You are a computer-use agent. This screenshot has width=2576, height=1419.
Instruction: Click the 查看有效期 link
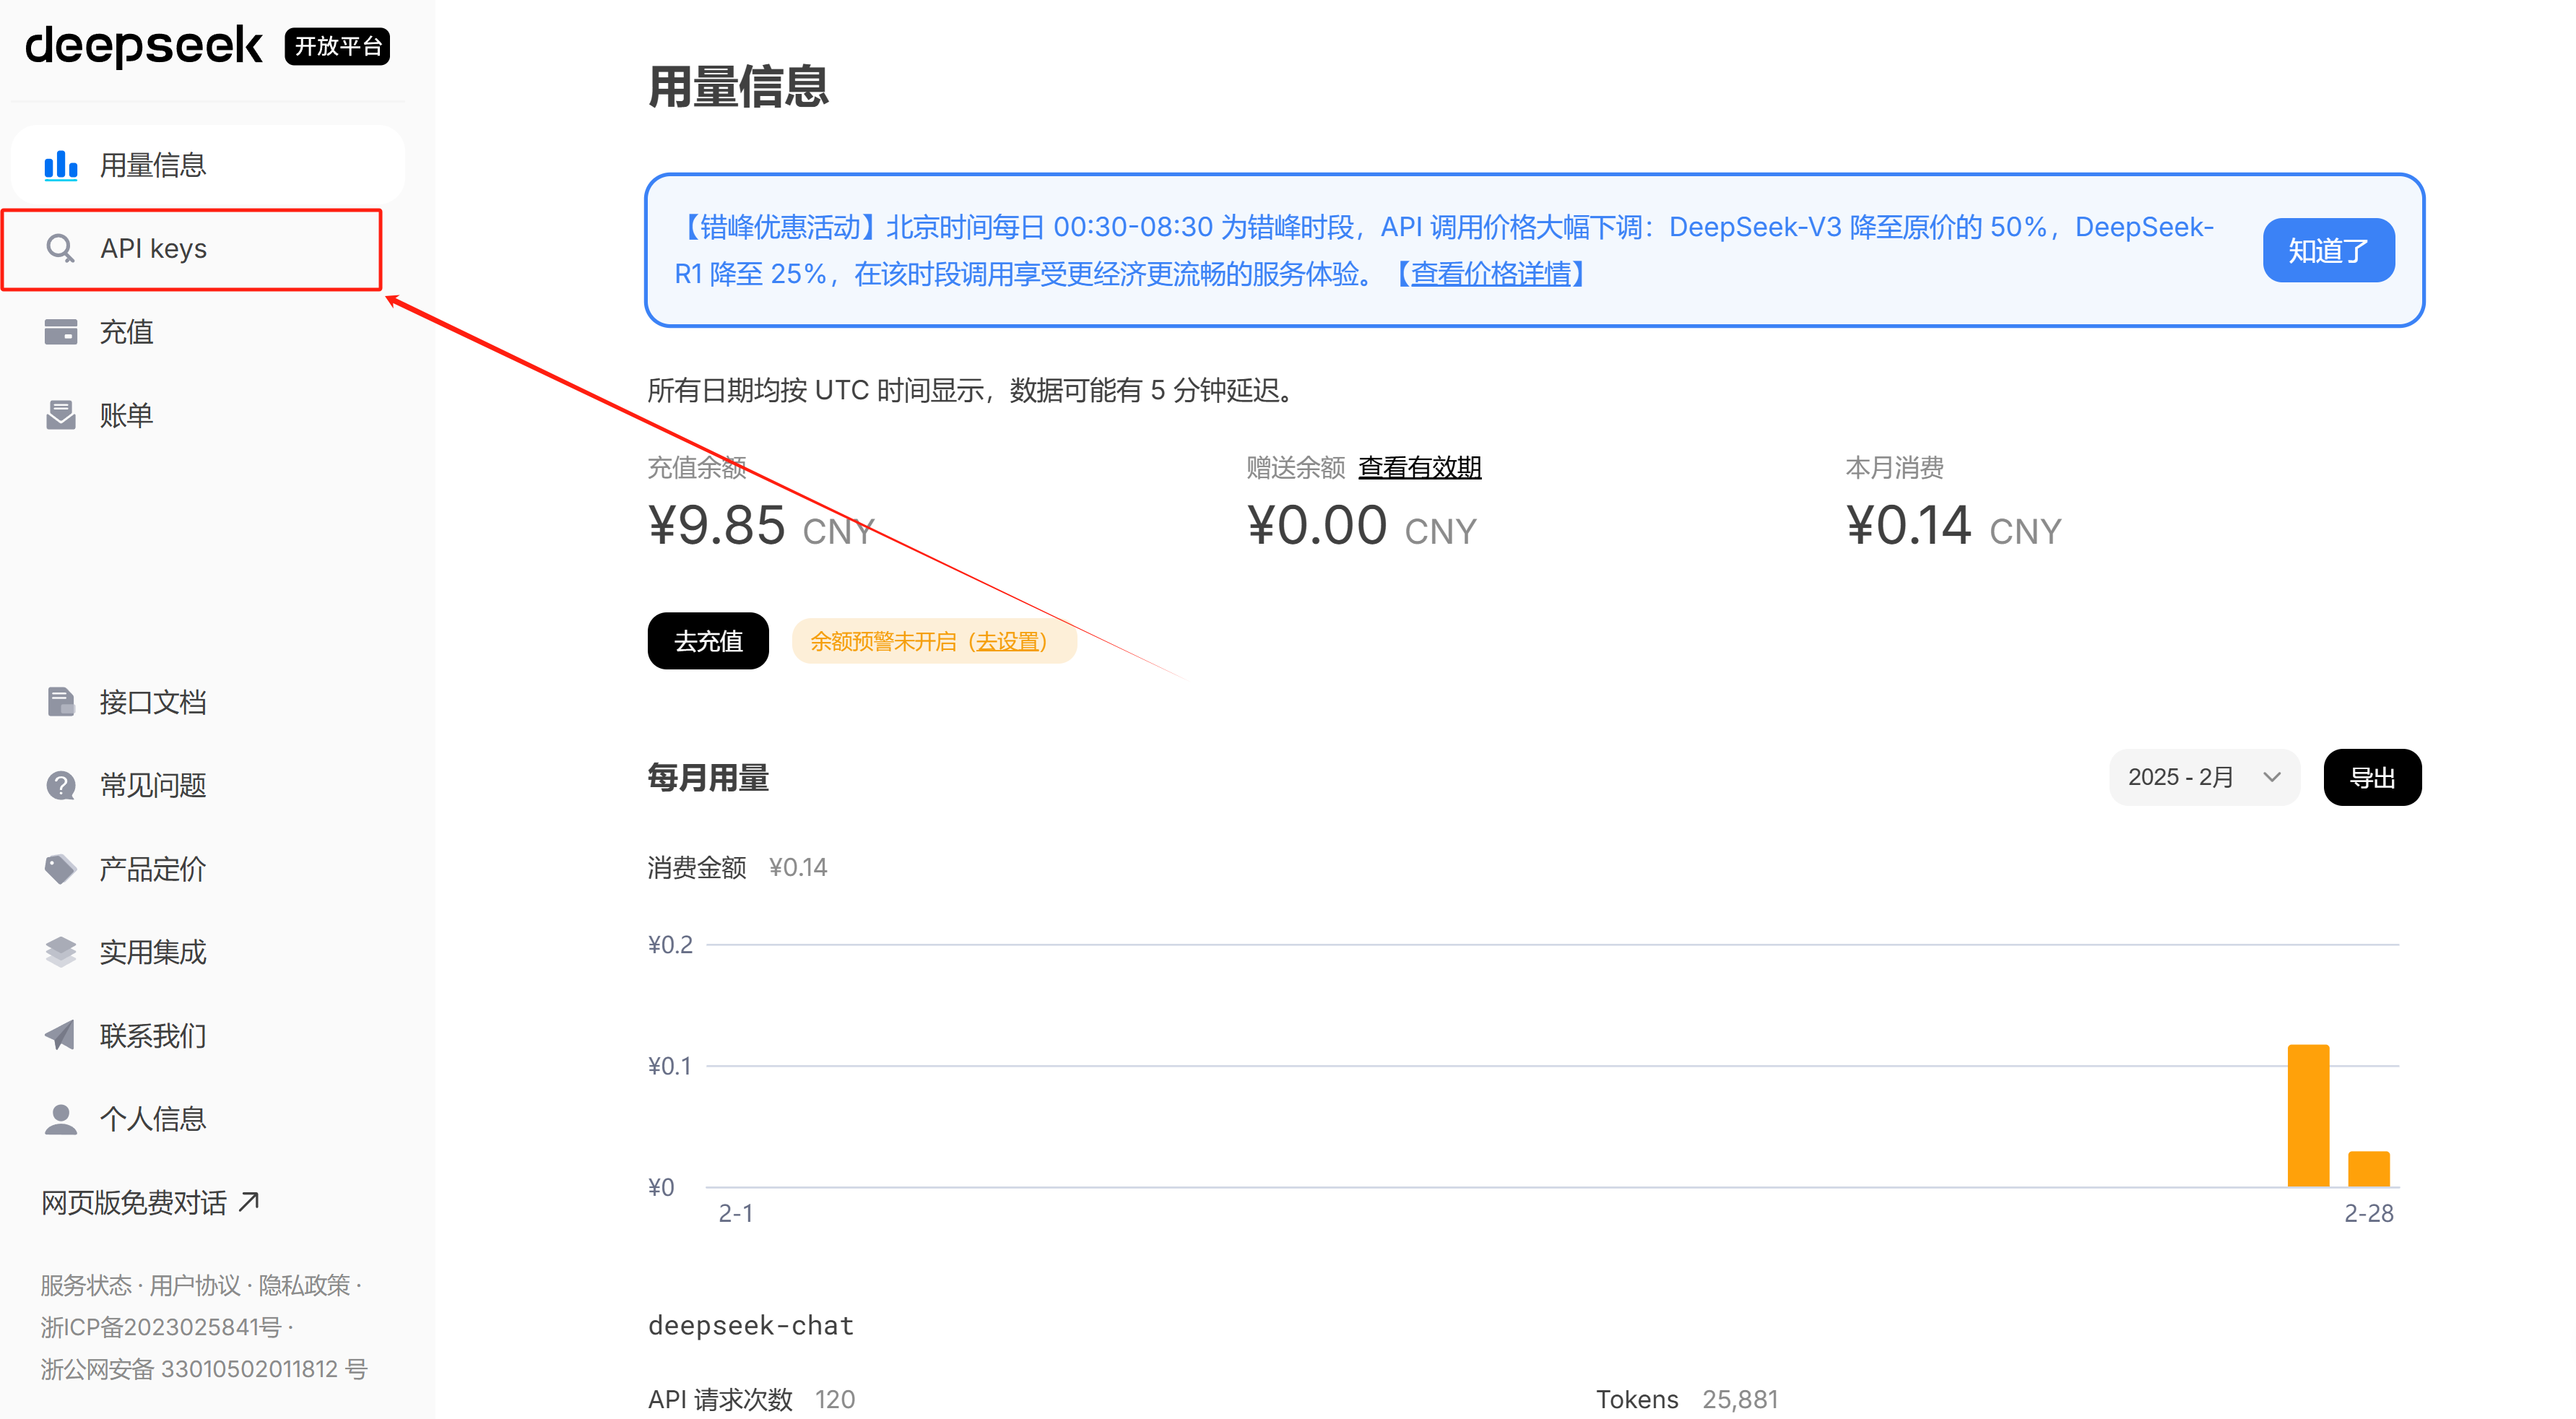[x=1418, y=467]
